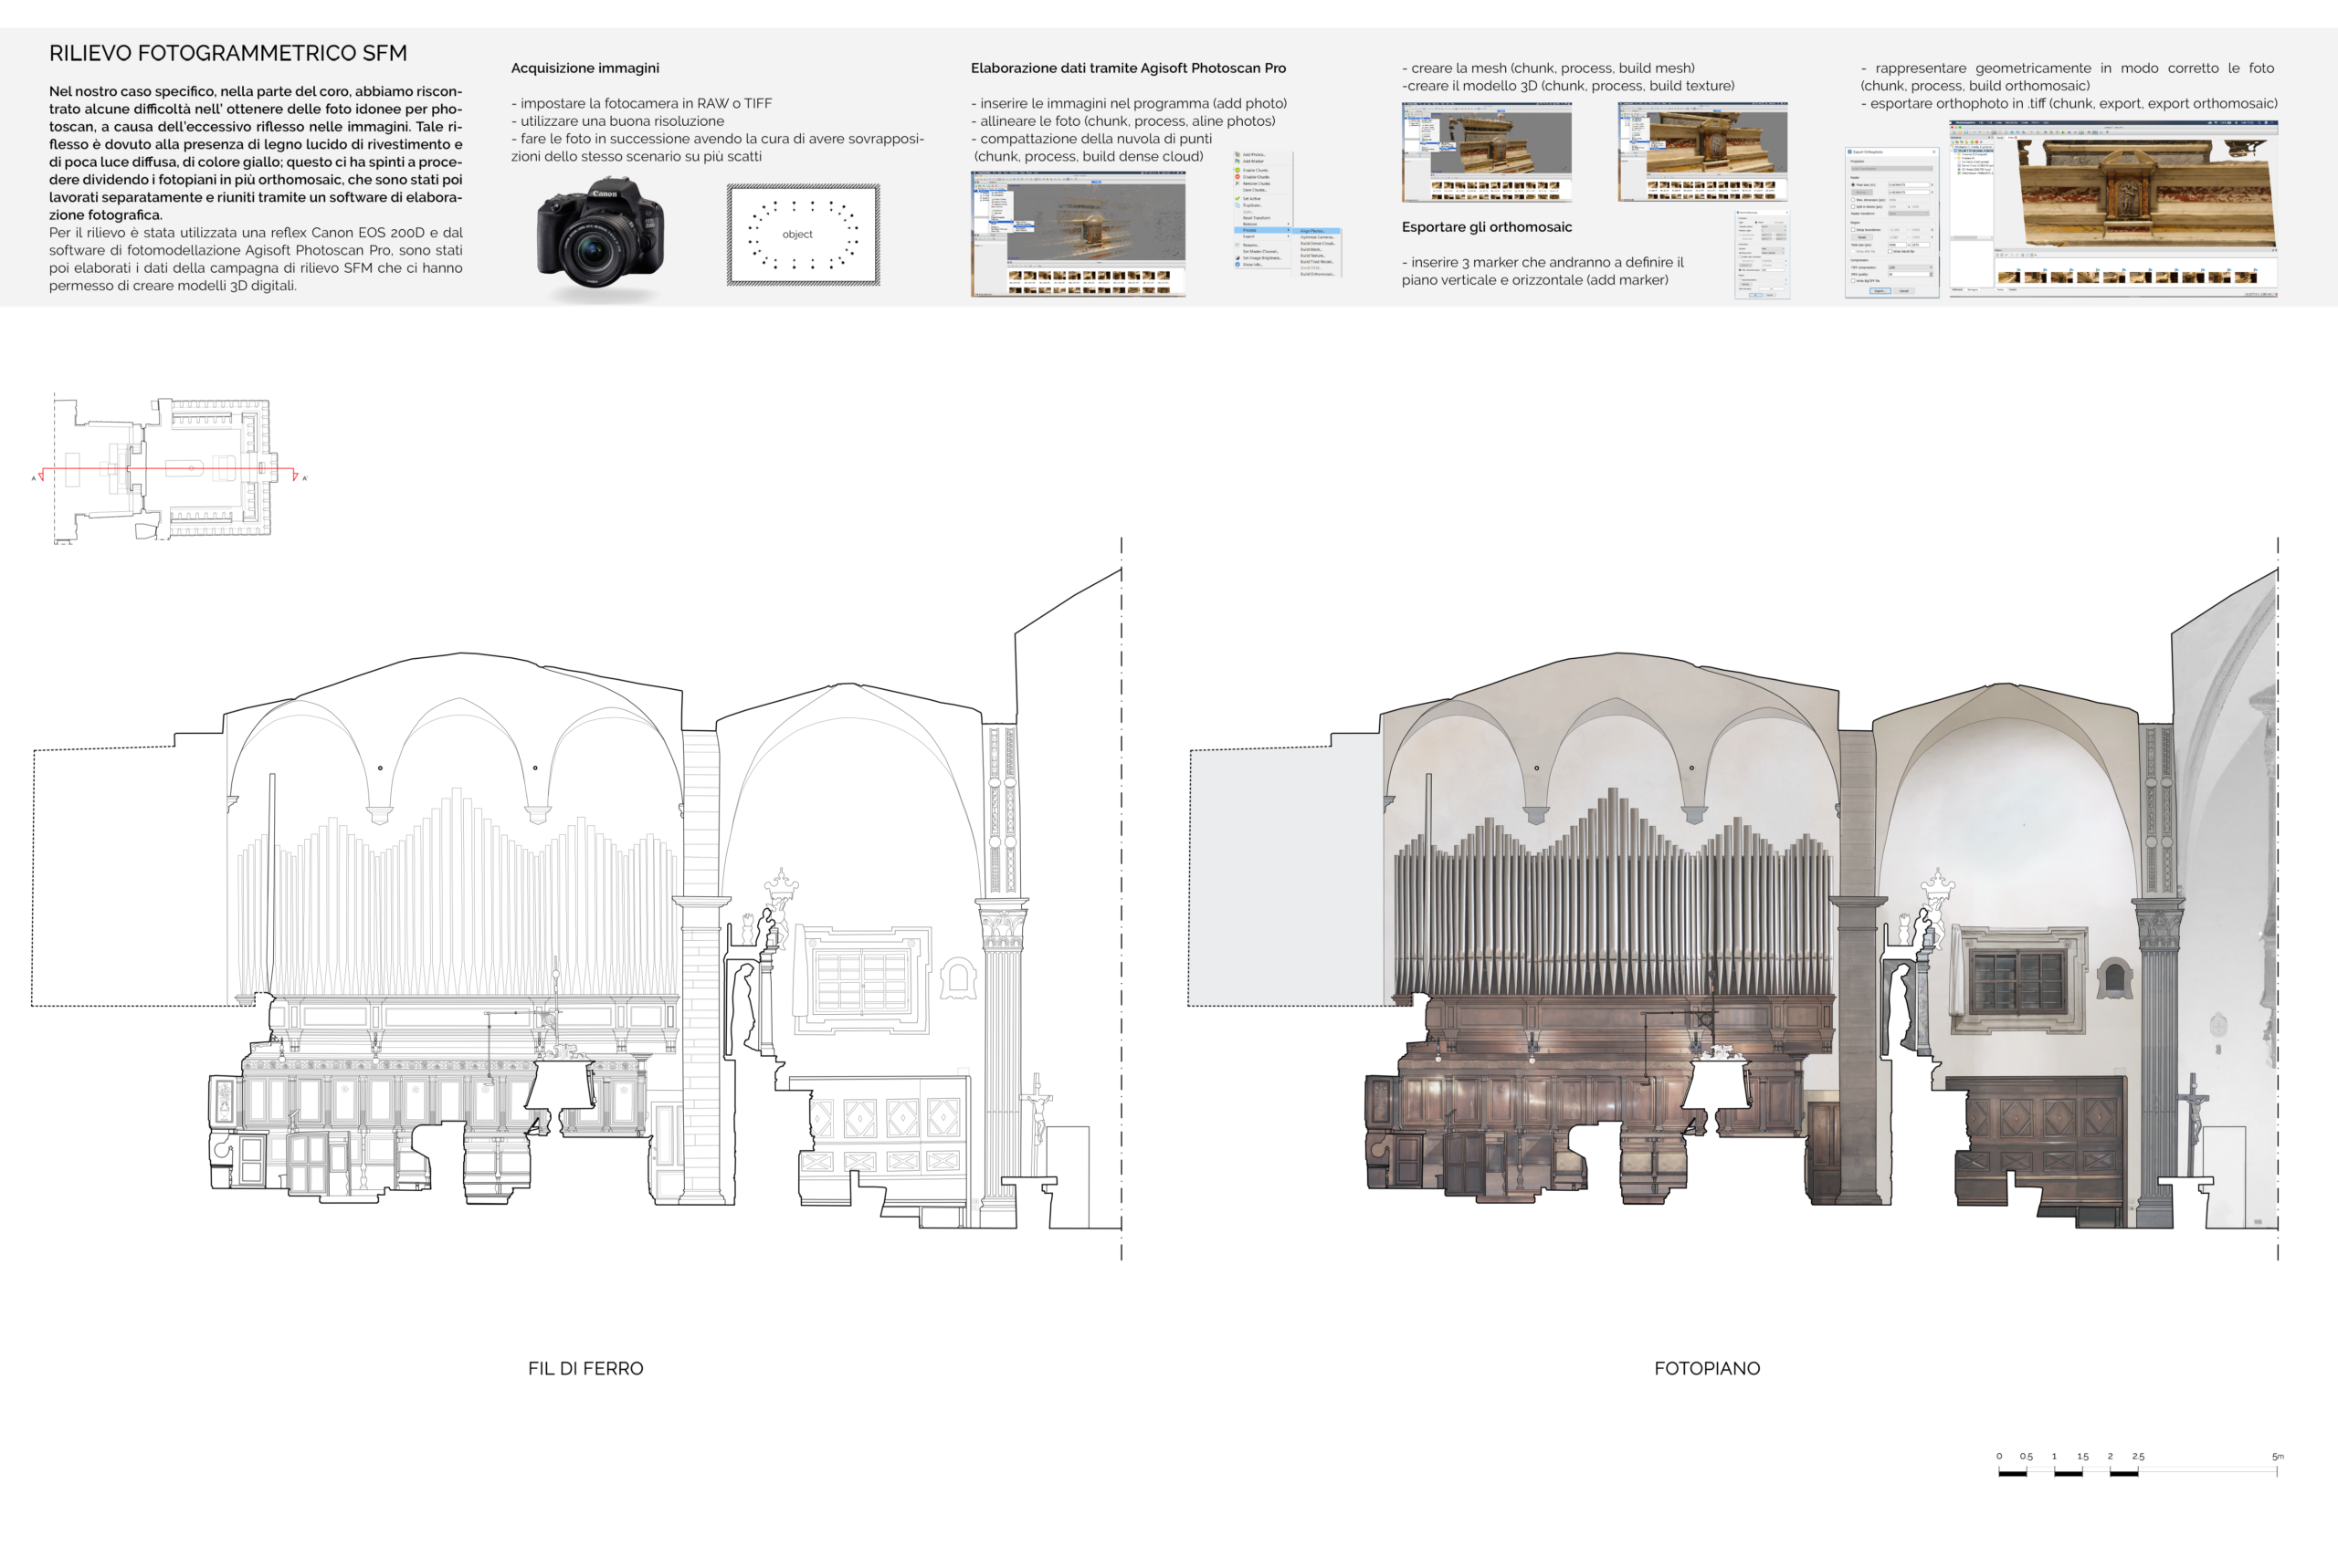The image size is (2338, 1568).
Task: Select Build Orthomosaic in Process submenu
Action: [x=1318, y=274]
